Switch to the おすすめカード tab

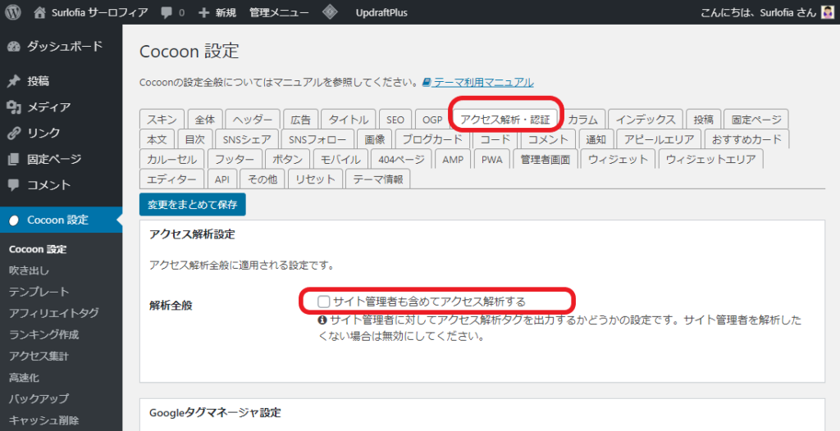(746, 139)
